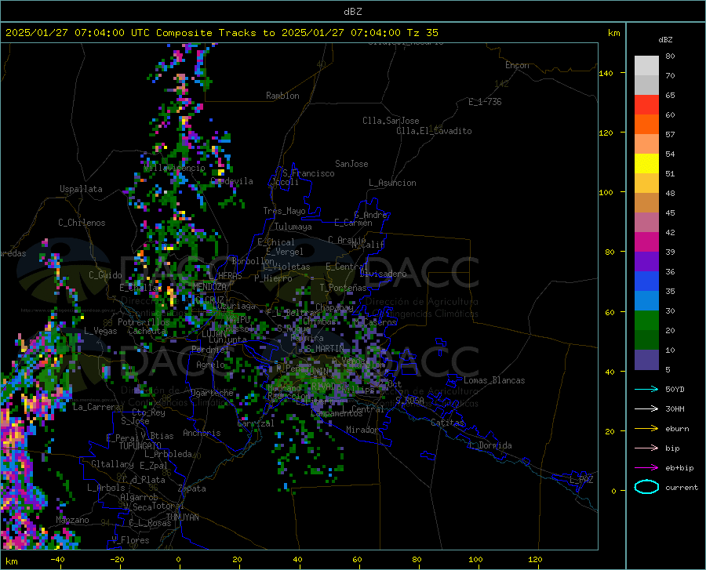Screen dimensions: 706x570
Task: Select the 51-54 dBZ yellow swatch
Action: (x=646, y=164)
